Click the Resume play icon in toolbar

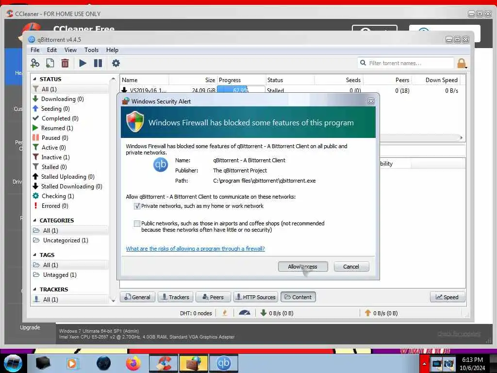(83, 63)
